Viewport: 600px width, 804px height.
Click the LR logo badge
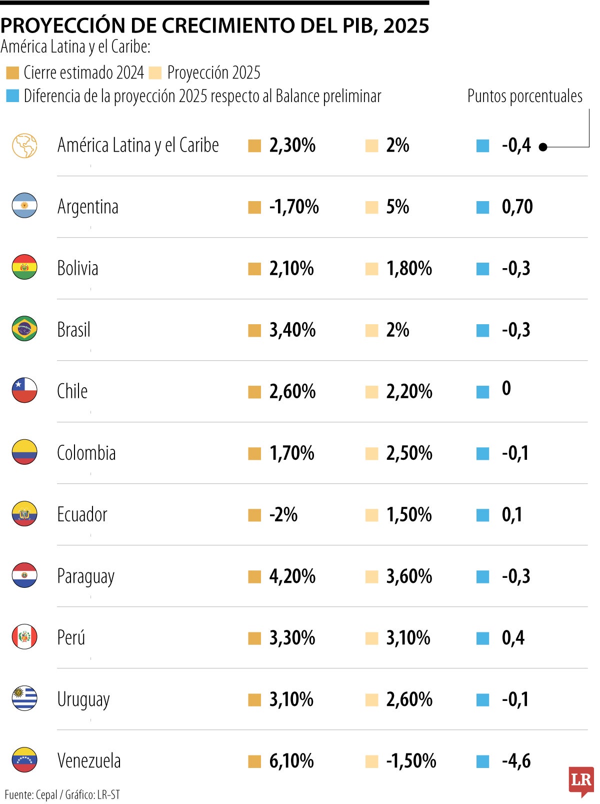[x=581, y=780]
